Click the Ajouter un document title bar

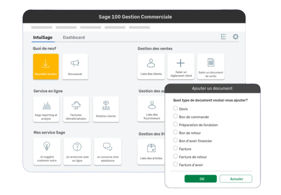[x=213, y=88]
